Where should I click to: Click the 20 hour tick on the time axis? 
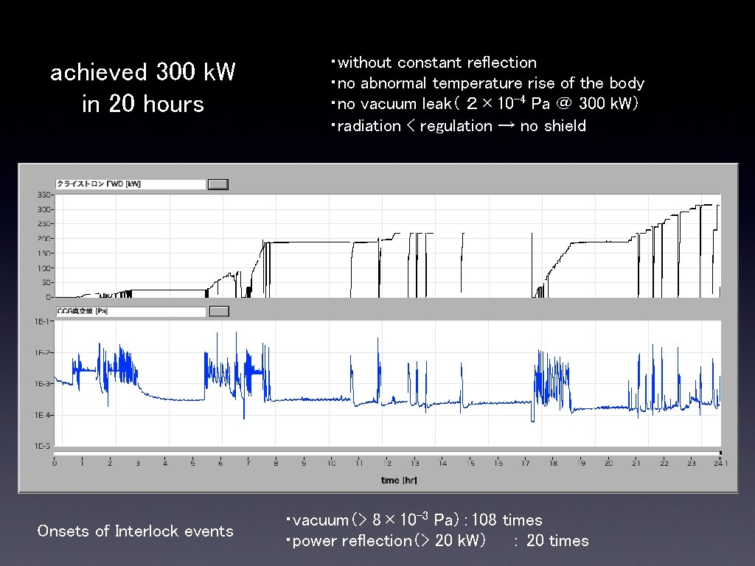608,463
